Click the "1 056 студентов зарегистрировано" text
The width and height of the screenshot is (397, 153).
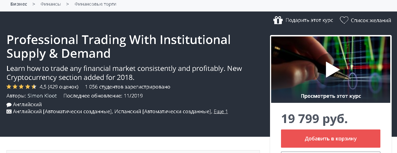click(x=128, y=87)
